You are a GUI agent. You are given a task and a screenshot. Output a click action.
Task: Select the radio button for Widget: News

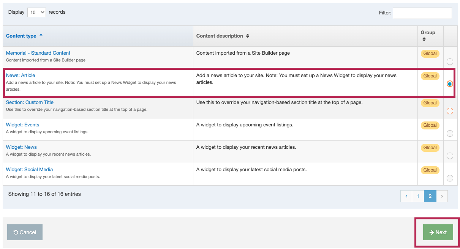[450, 156]
